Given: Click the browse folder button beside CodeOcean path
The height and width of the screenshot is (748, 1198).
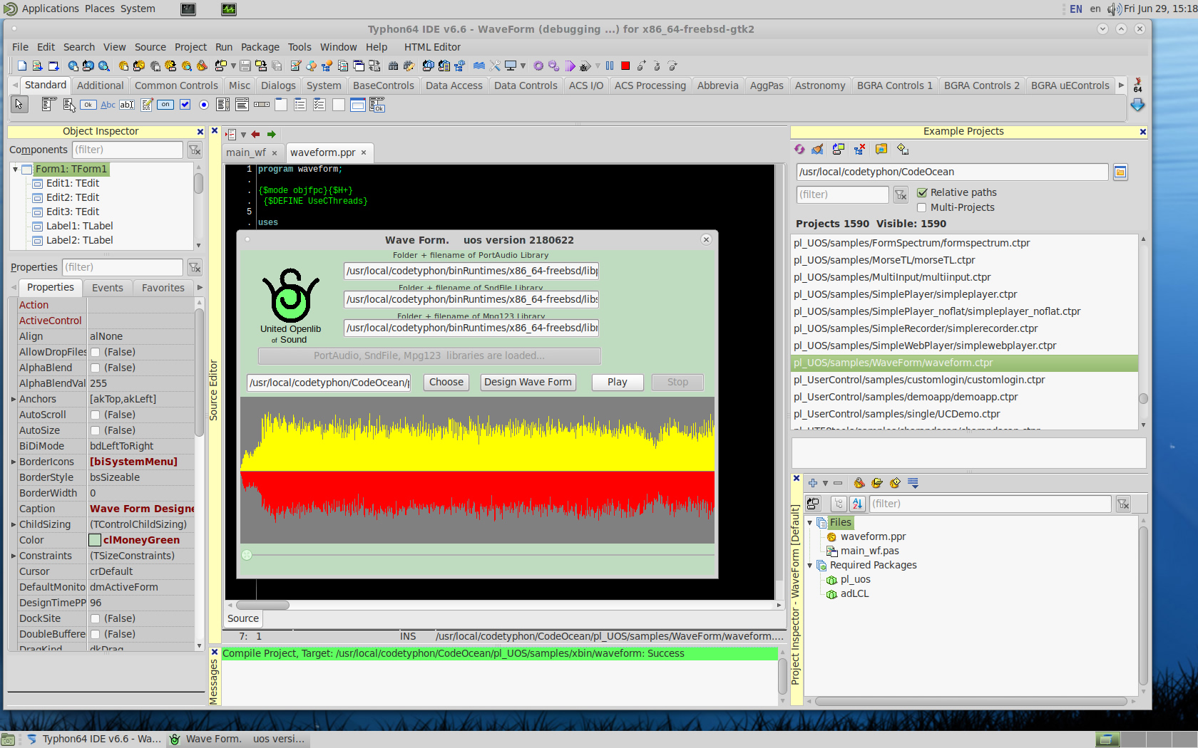Looking at the screenshot, I should click(x=1120, y=172).
